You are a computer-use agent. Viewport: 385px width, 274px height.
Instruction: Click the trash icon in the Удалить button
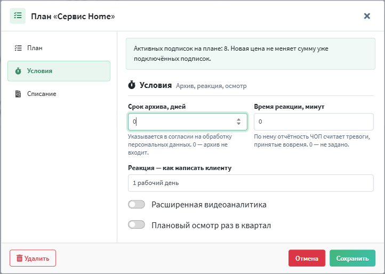point(19,259)
